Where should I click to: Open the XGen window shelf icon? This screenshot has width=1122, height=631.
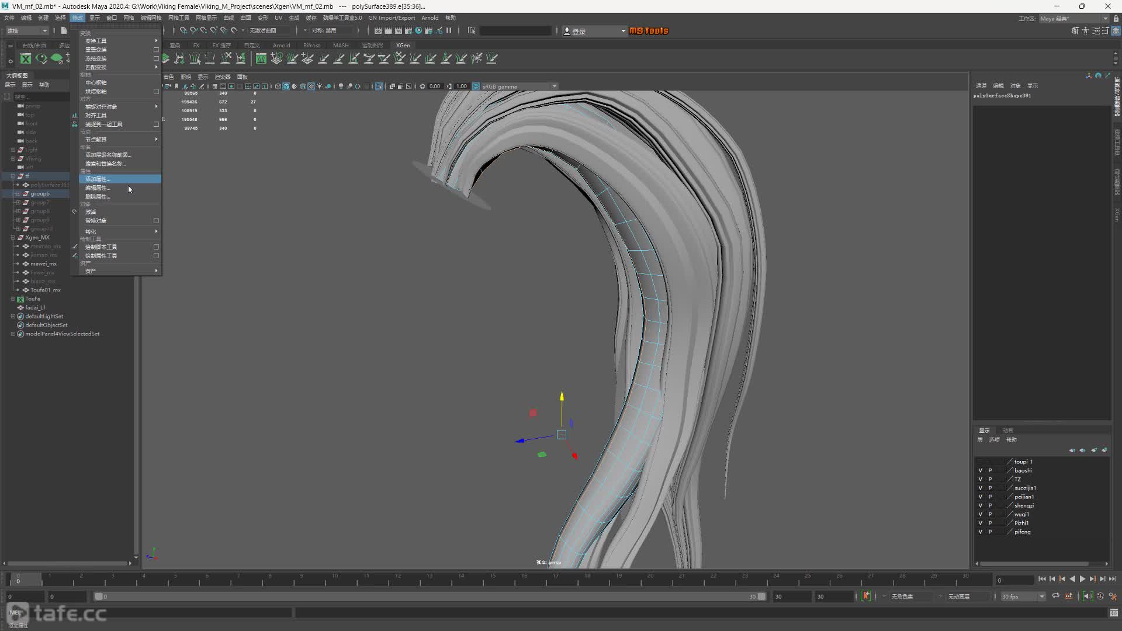[x=26, y=58]
